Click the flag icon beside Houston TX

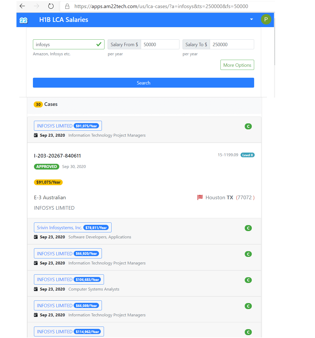tap(200, 197)
